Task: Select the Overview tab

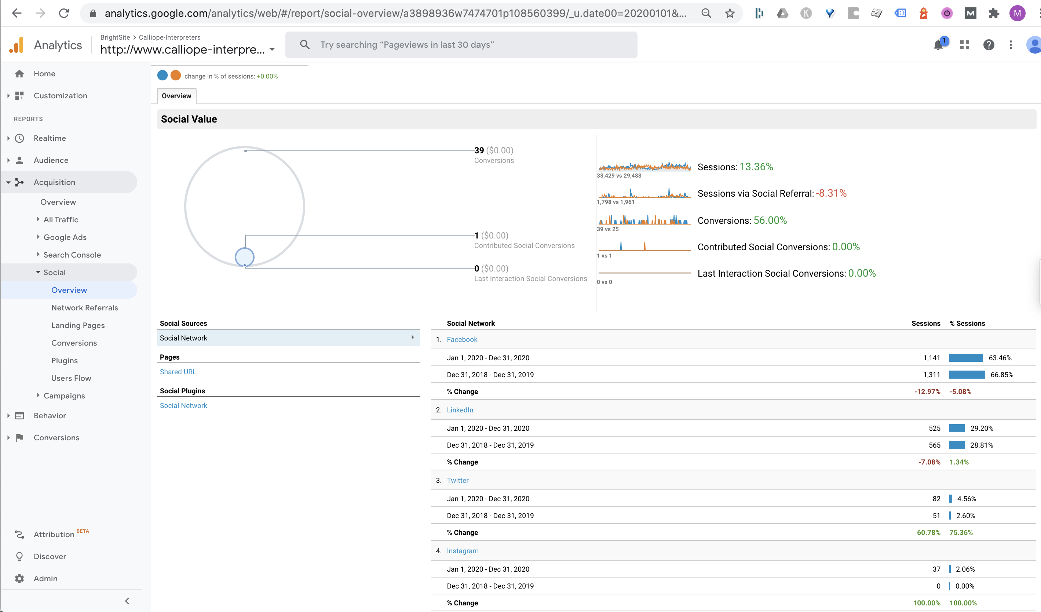Action: [x=176, y=96]
